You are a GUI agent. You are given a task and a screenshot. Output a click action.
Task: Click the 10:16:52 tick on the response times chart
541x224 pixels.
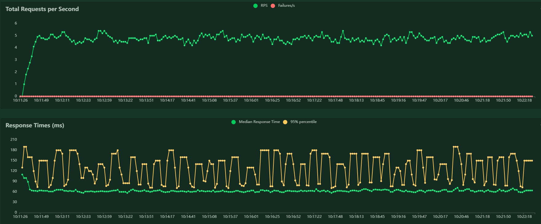click(x=293, y=217)
